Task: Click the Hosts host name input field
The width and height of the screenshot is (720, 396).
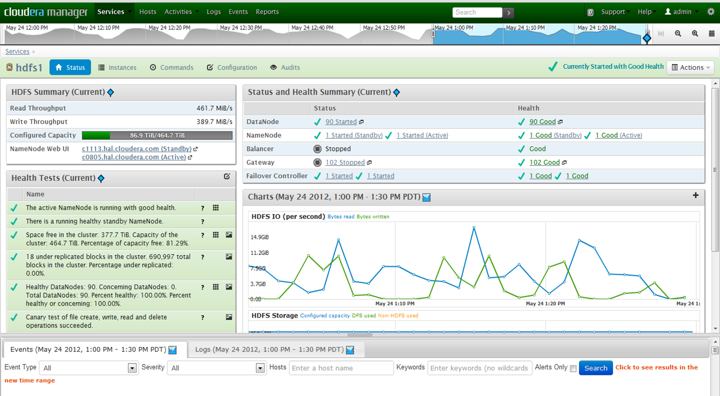Action: coord(341,368)
